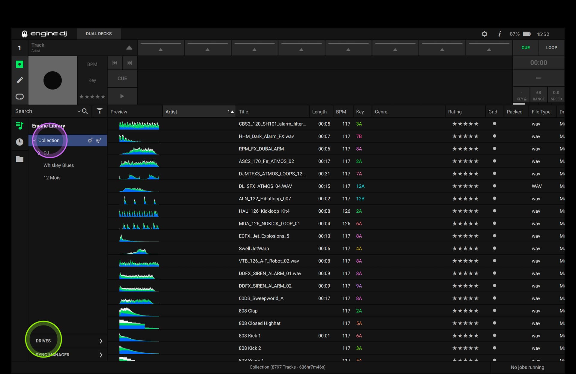Screen dimensions: 576x374
Task: Set star rating for DL_SFX_ATMOS_04.WAV
Action: coord(465,186)
